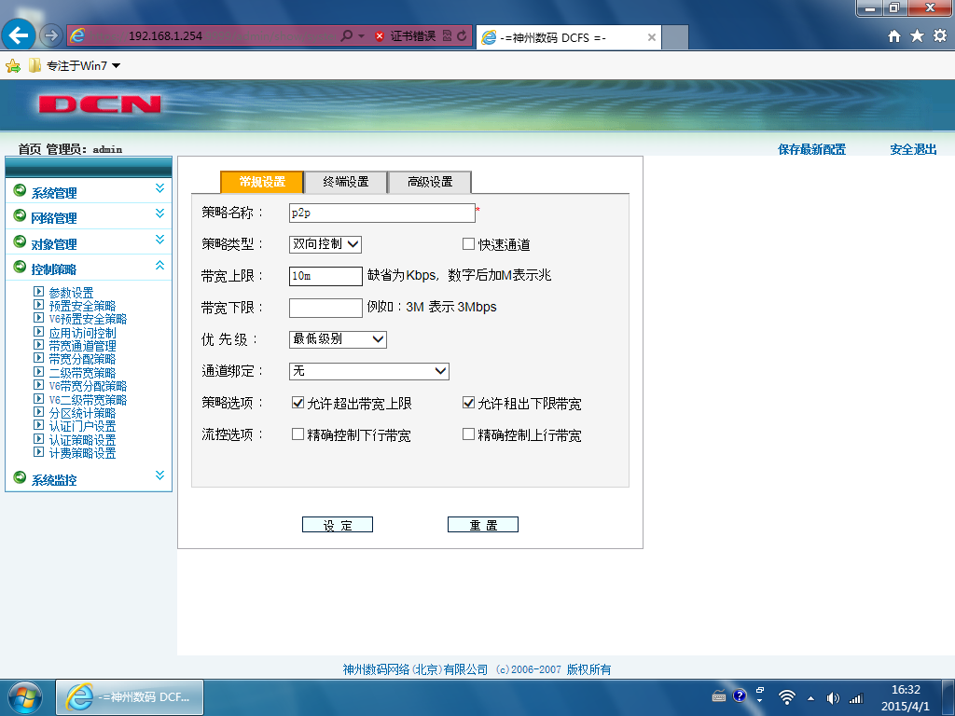The width and height of the screenshot is (955, 716).
Task: Click the 带宽上限 input field
Action: pos(325,276)
